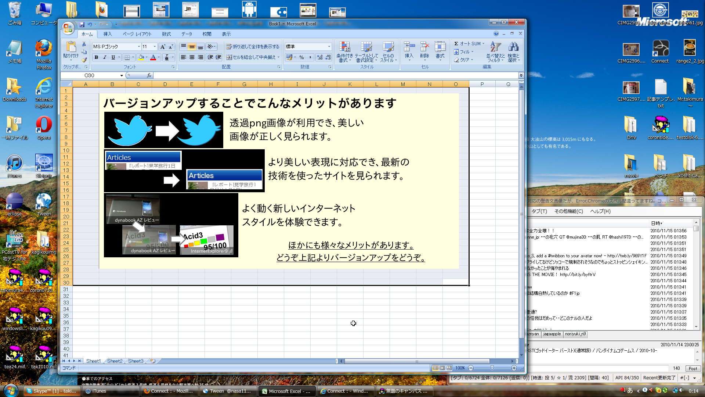Save the workbook from Quick Access toolbar
Image resolution: width=705 pixels, height=397 pixels.
pyautogui.click(x=82, y=24)
